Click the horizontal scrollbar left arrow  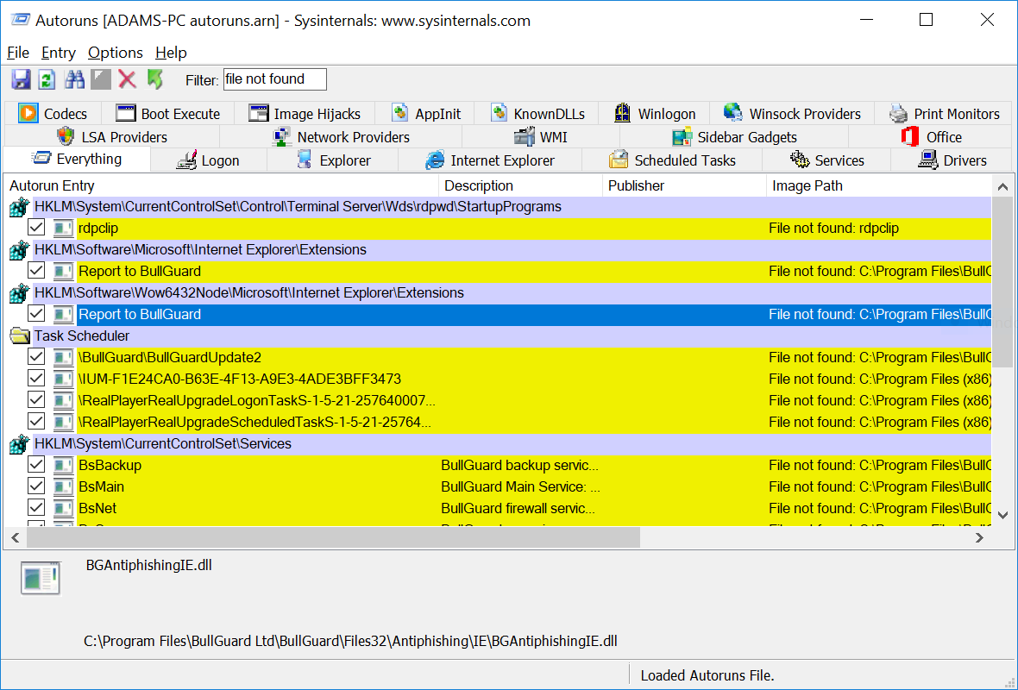[16, 537]
